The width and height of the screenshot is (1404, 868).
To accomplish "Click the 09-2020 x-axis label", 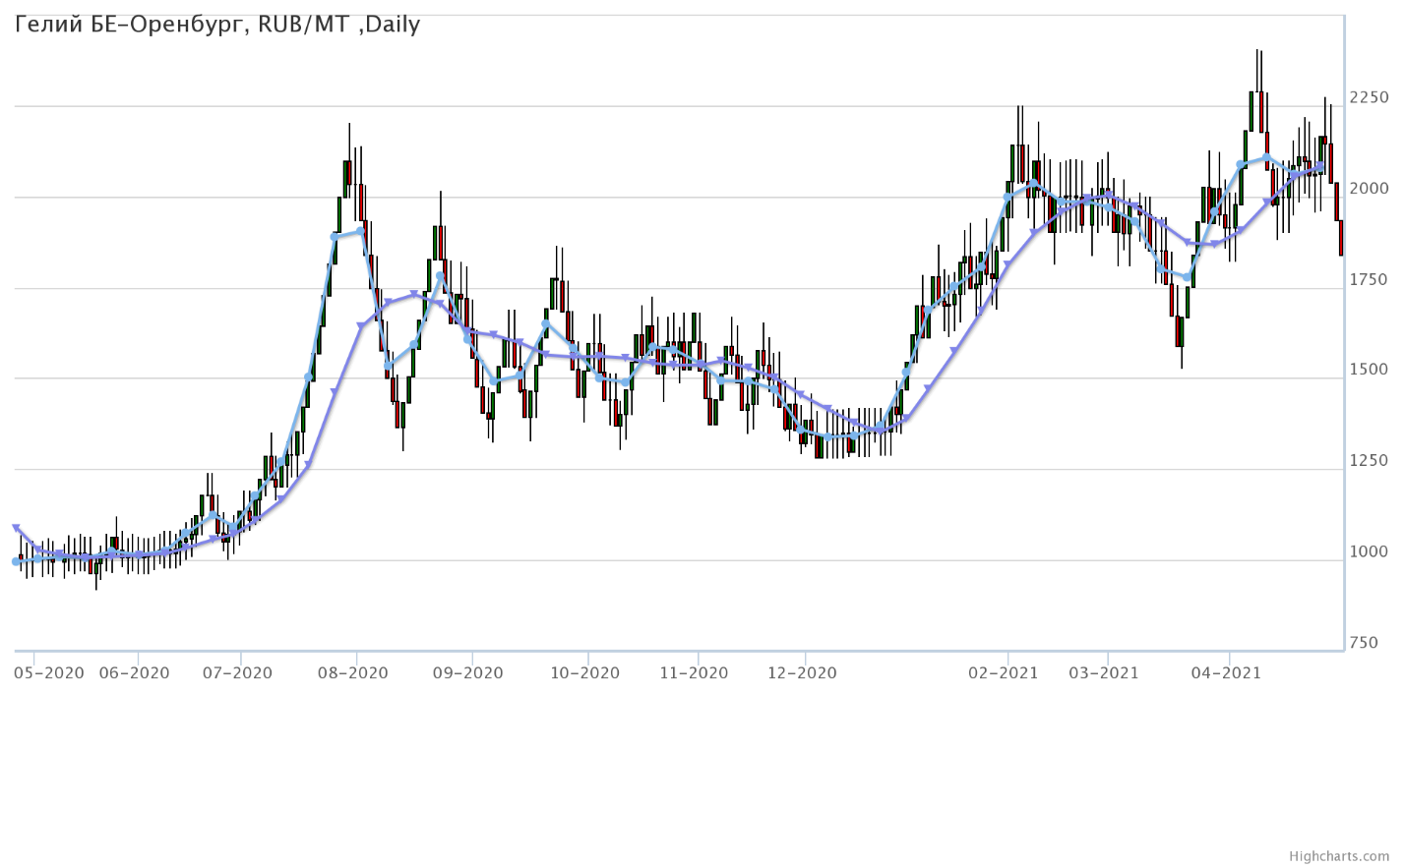I will 468,673.
